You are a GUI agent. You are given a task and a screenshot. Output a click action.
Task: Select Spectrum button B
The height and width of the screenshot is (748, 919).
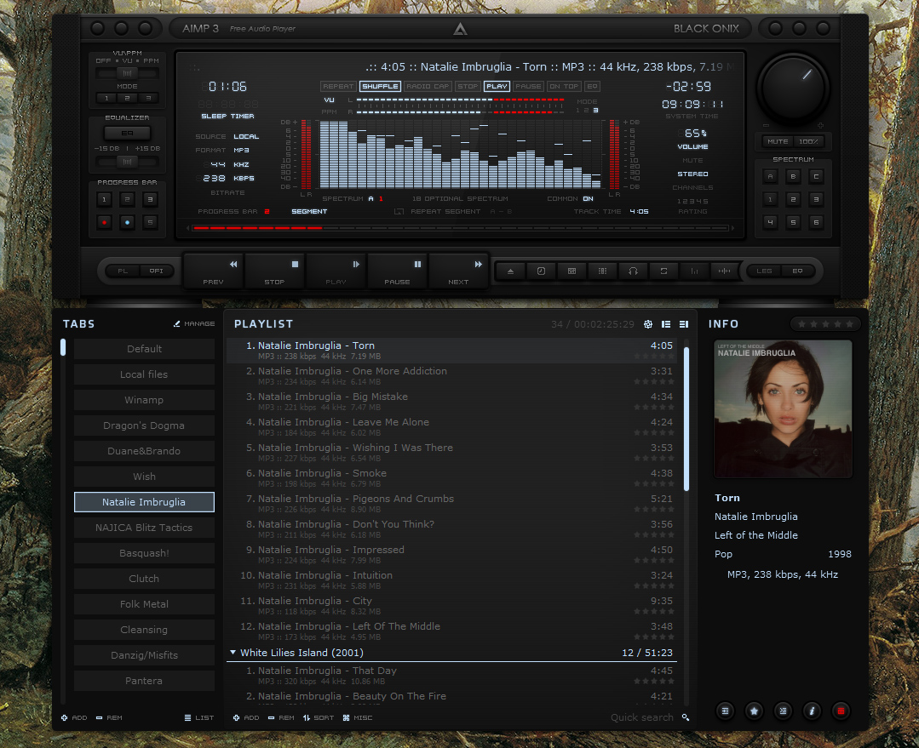[793, 176]
